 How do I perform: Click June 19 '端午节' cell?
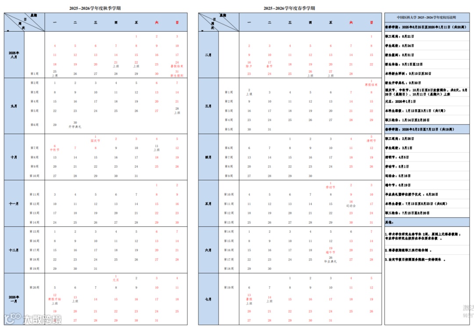(330, 250)
